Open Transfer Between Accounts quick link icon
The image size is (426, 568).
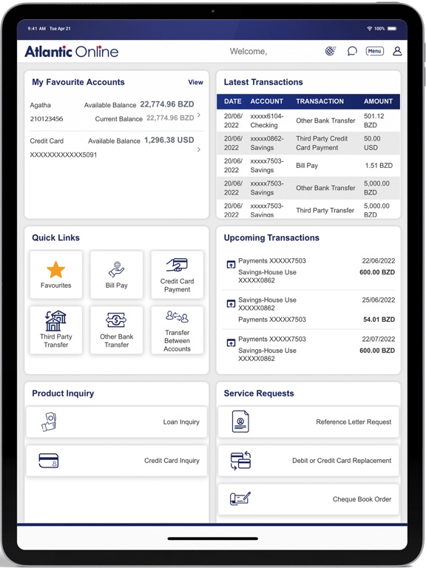tap(177, 317)
